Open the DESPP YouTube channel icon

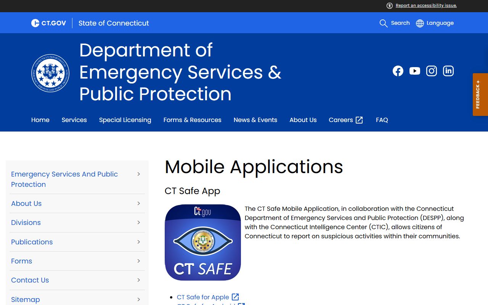[415, 71]
